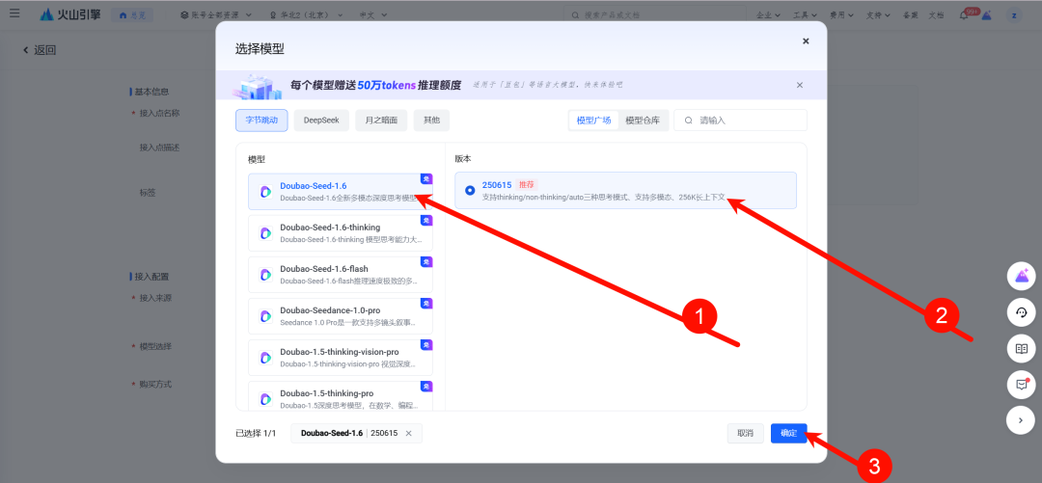The width and height of the screenshot is (1042, 483).
Task: Switch to the 字节跳动 tab
Action: click(x=261, y=121)
